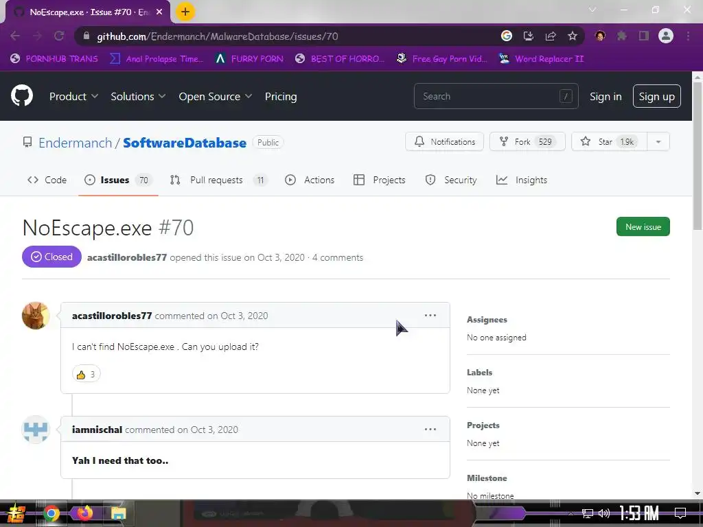Image resolution: width=703 pixels, height=527 pixels.
Task: Click the iamnischal identicon avatar
Action: pos(36,430)
